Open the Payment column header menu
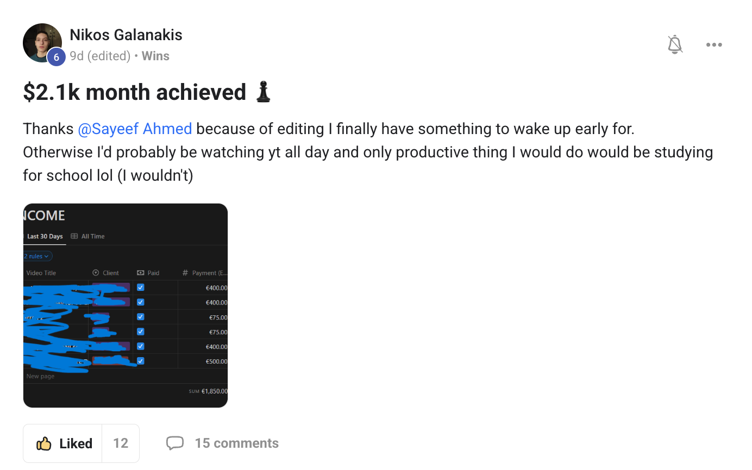 click(205, 273)
